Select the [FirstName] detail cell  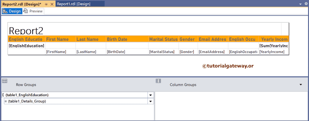60,52
